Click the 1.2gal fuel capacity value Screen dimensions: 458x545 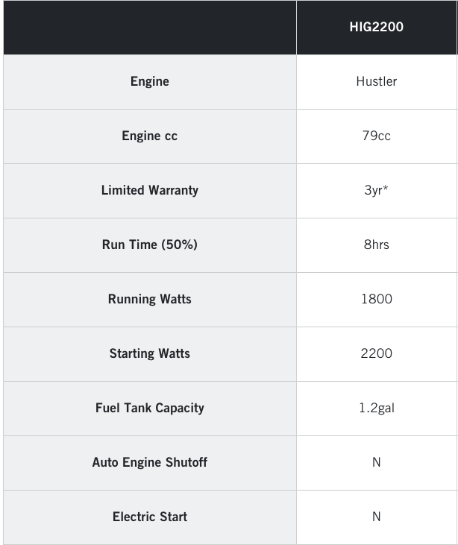(376, 408)
